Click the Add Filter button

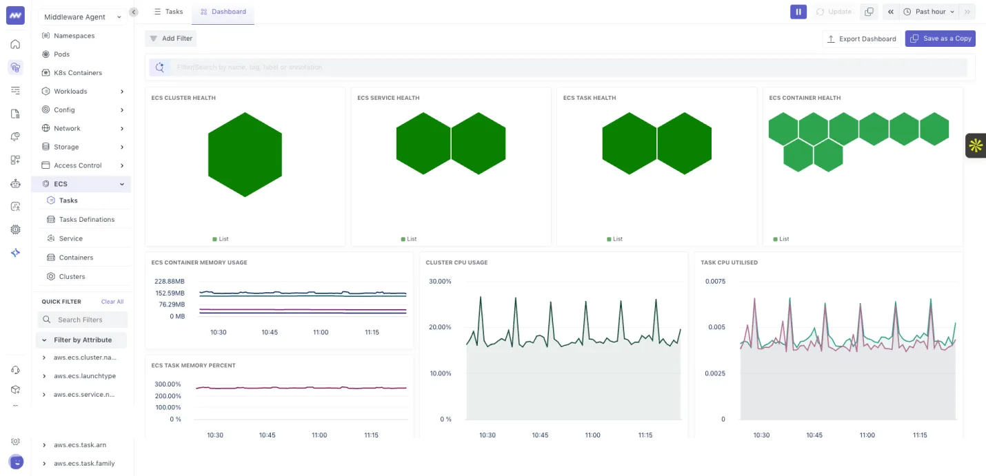(x=171, y=39)
